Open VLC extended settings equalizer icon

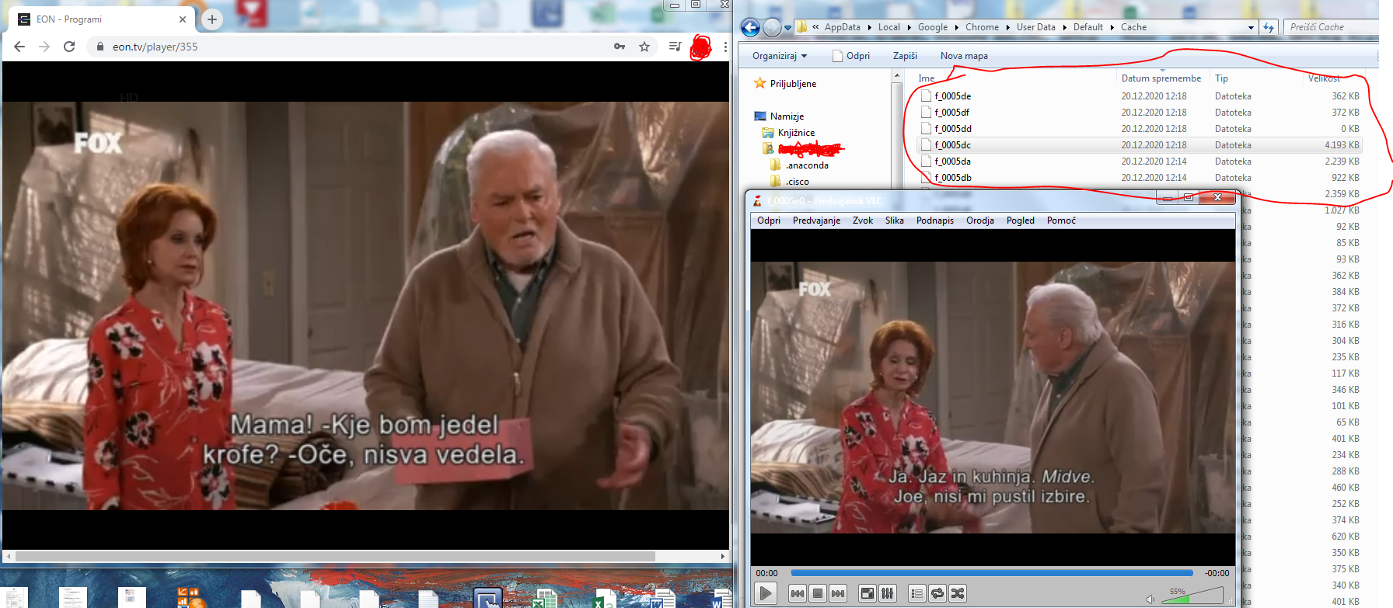[x=888, y=593]
